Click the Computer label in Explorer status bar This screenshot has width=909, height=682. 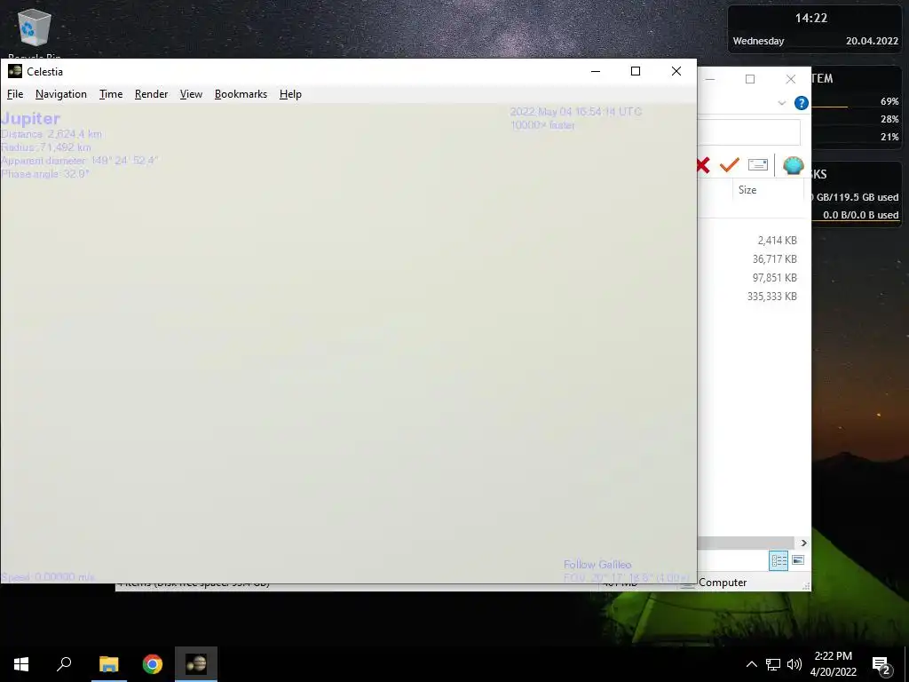point(723,583)
